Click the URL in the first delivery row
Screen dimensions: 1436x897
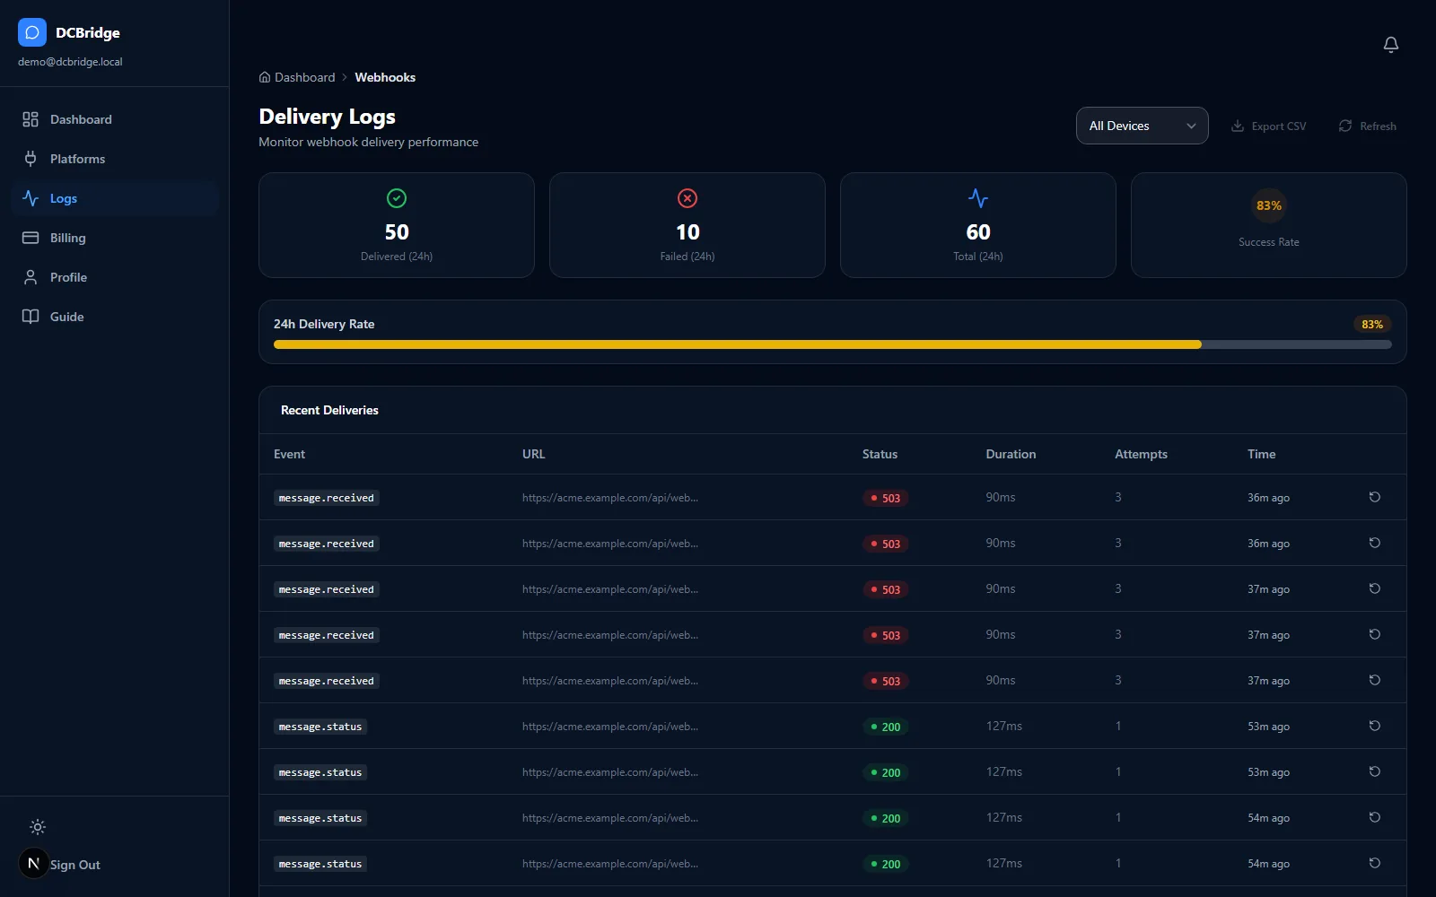pos(610,497)
